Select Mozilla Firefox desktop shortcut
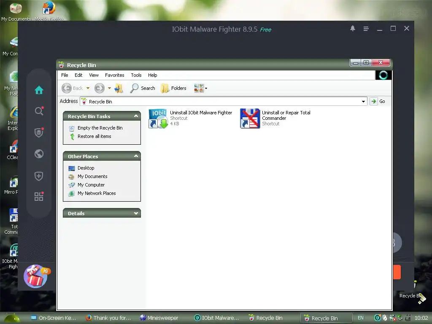432x324 pixels. tap(49, 11)
